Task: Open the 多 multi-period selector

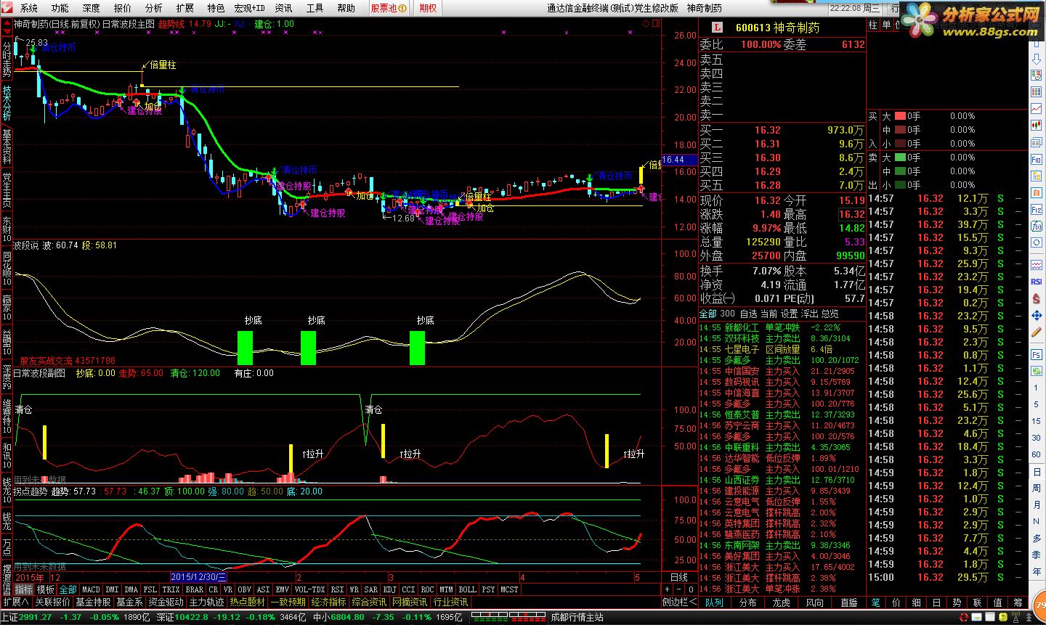Action: coord(1037,539)
